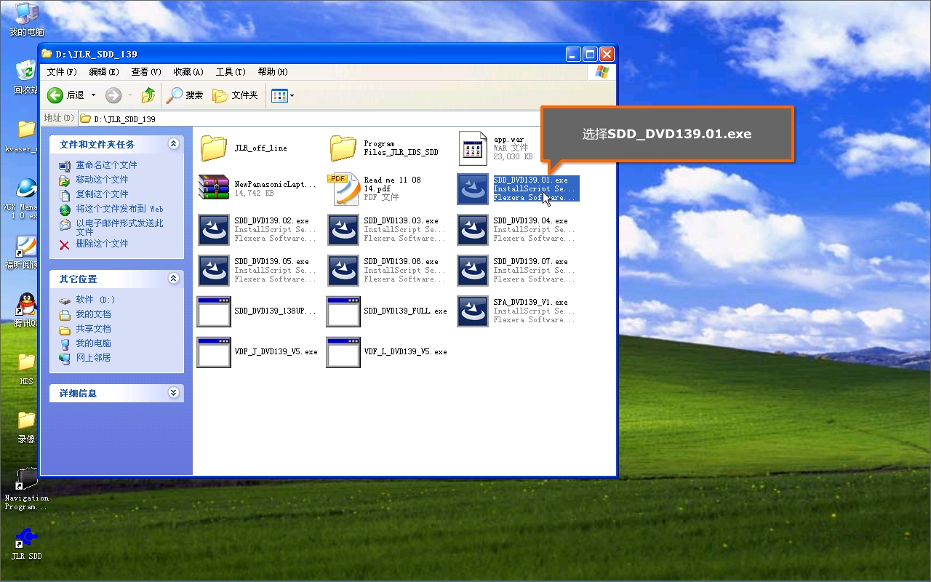Open the Forward button history dropdown arrow
The width and height of the screenshot is (931, 582).
tap(130, 95)
